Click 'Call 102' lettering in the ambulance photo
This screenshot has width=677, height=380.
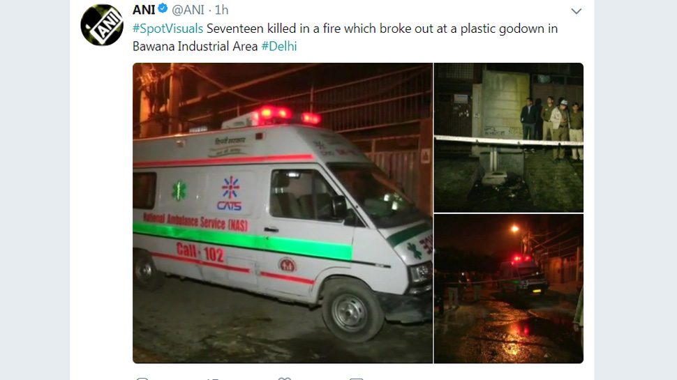click(x=200, y=252)
